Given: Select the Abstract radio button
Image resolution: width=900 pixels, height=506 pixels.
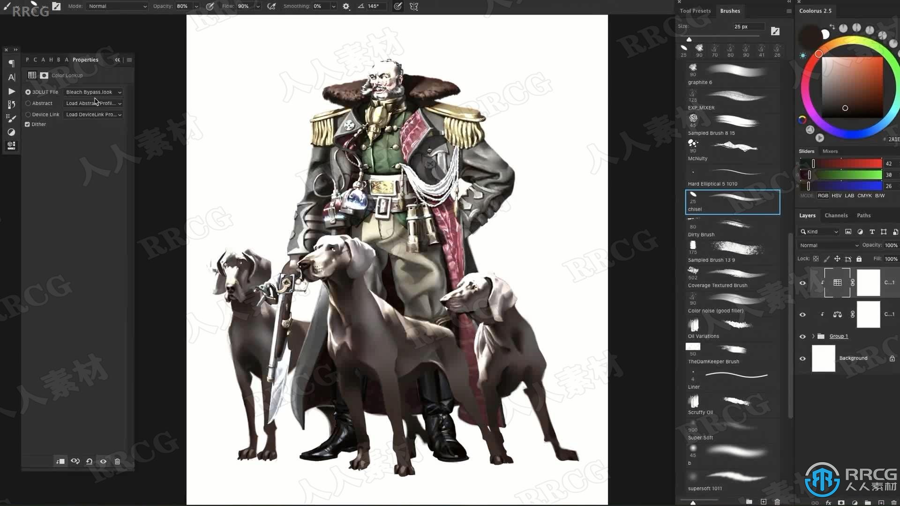Looking at the screenshot, I should 28,103.
